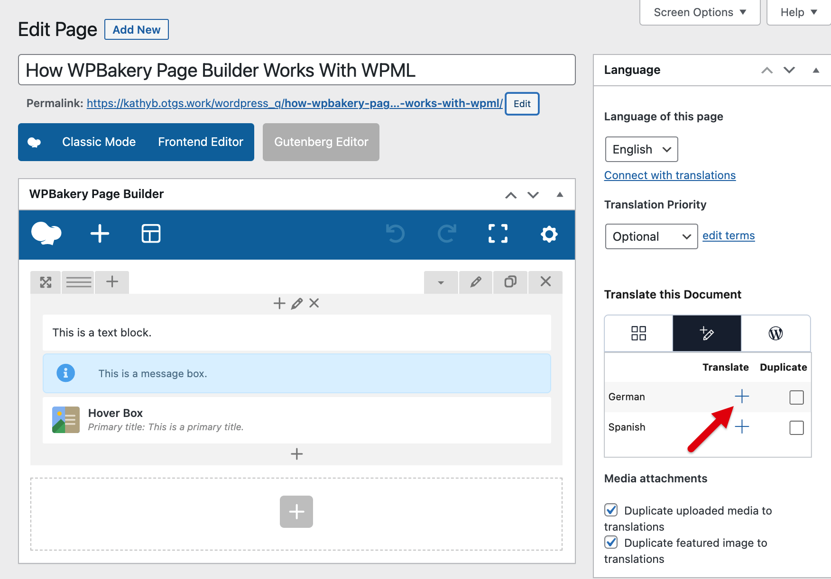Collapse the WPBakery Page Builder panel
Image resolution: width=831 pixels, height=579 pixels.
click(560, 194)
